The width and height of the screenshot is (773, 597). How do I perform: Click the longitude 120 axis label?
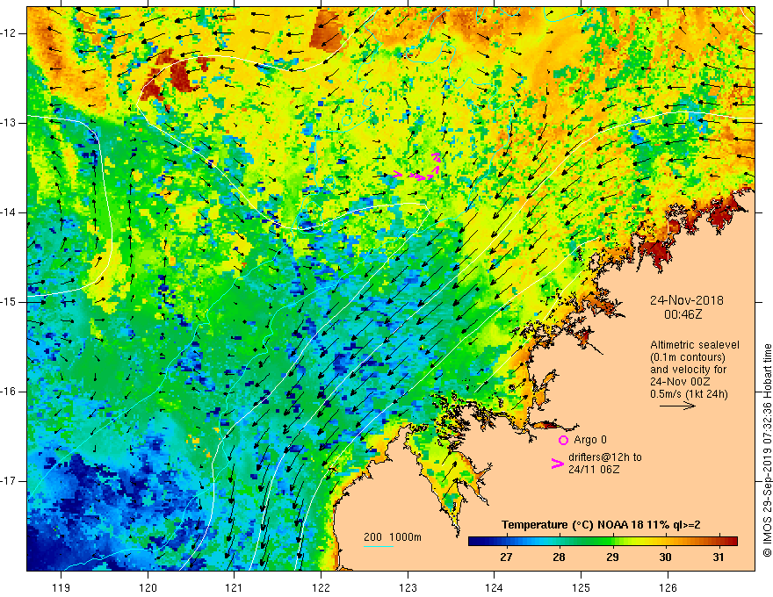click(x=148, y=587)
